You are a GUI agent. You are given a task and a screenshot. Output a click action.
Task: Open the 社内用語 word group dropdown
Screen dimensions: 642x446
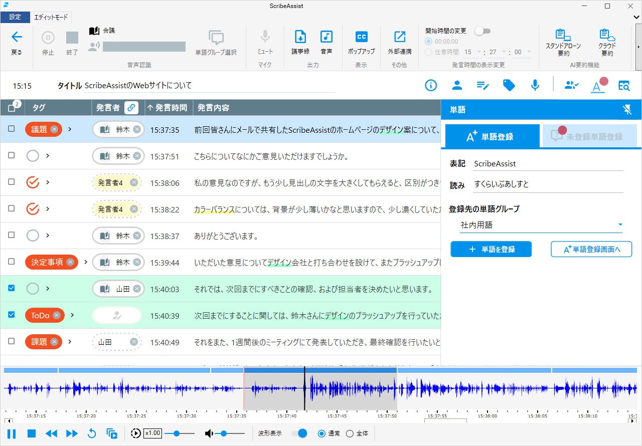point(541,225)
